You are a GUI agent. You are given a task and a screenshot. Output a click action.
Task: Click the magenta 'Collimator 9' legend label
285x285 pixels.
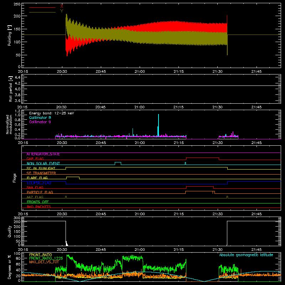40,122
